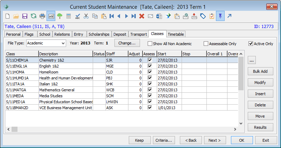Sort by the Description column header
Image resolution: width=281 pixels, height=148 pixels.
(65, 54)
